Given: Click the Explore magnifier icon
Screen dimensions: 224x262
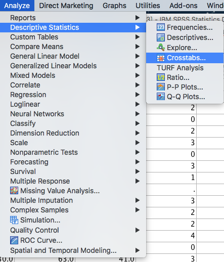Looking at the screenshot, I should click(161, 48).
